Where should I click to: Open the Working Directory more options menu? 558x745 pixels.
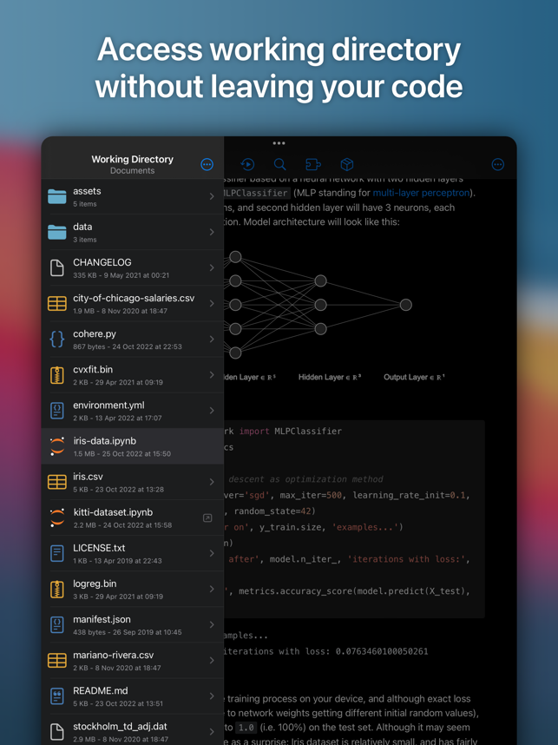click(x=207, y=164)
